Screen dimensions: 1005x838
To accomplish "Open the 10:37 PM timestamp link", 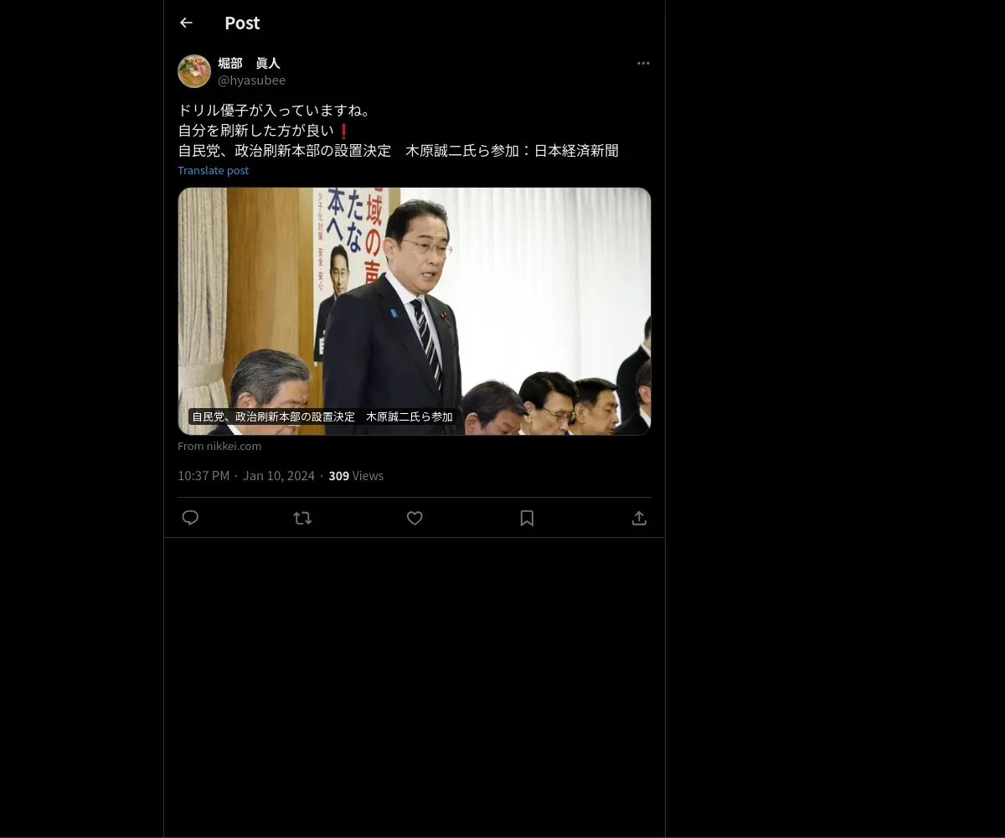I will (x=204, y=476).
